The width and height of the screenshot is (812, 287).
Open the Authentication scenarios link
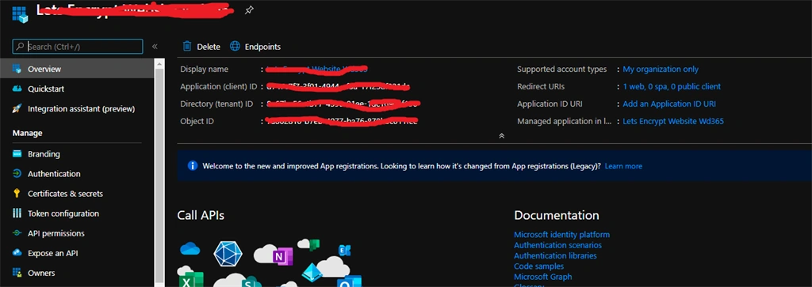point(557,245)
